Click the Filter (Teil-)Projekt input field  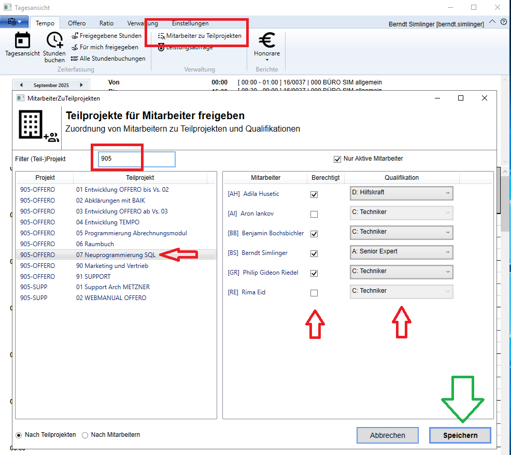coord(137,159)
